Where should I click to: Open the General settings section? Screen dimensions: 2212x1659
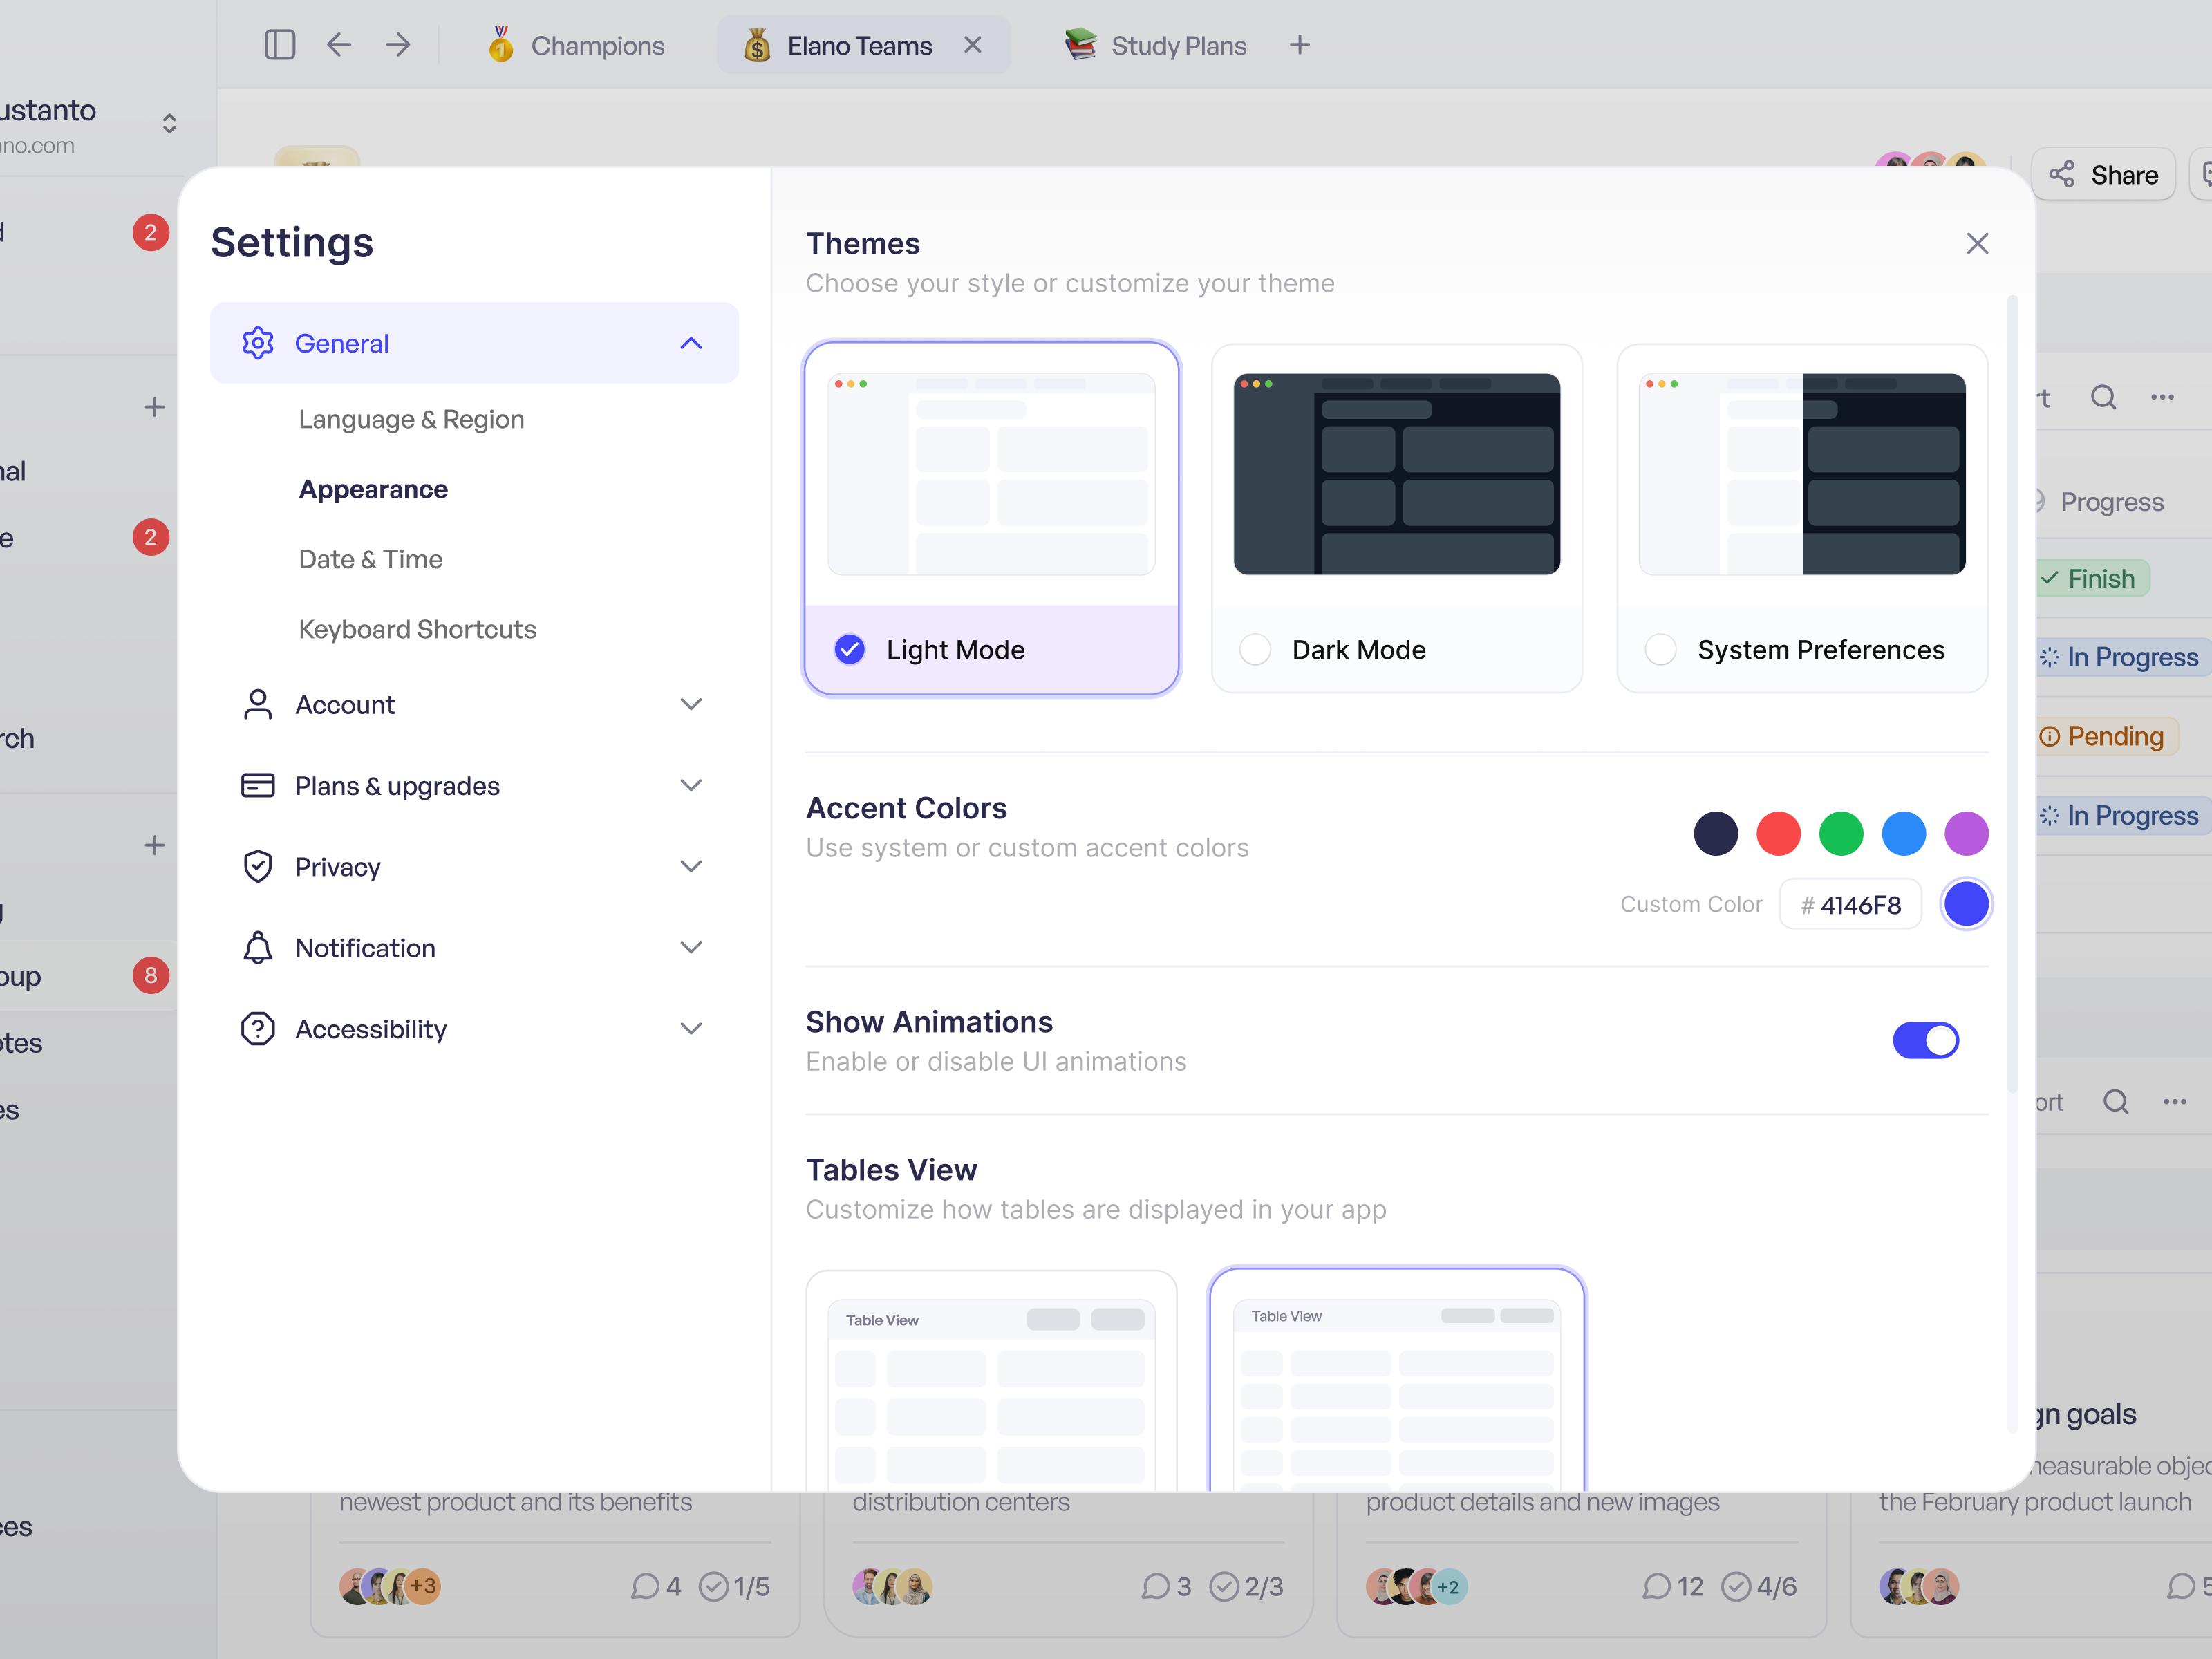click(x=342, y=343)
